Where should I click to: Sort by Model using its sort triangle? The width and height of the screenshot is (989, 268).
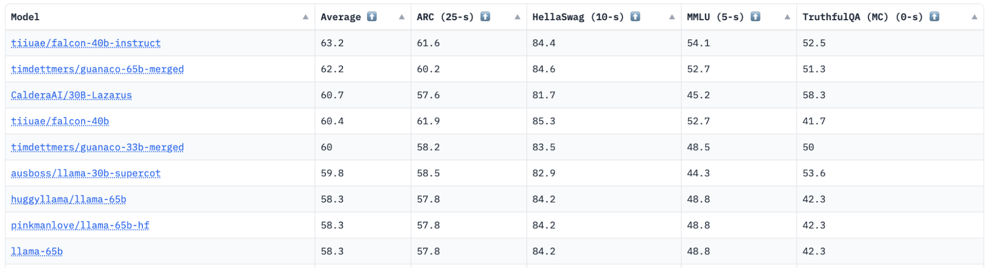click(306, 17)
